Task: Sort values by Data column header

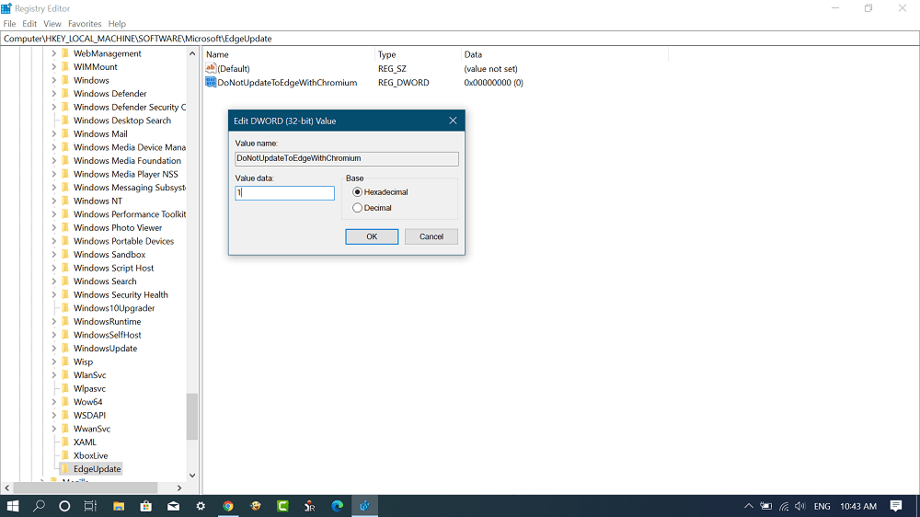Action: pyautogui.click(x=565, y=54)
